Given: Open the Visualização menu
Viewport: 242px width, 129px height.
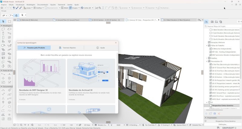Looking at the screenshot, I should [20, 5].
